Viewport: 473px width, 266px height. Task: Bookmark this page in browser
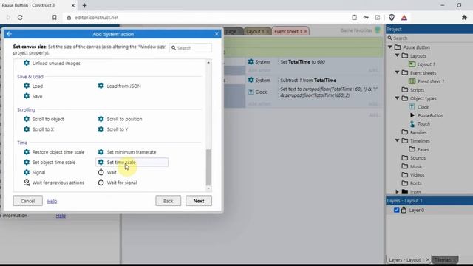pos(54,18)
